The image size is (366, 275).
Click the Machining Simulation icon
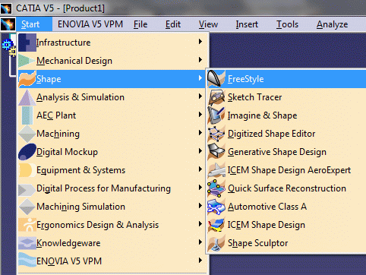27,207
